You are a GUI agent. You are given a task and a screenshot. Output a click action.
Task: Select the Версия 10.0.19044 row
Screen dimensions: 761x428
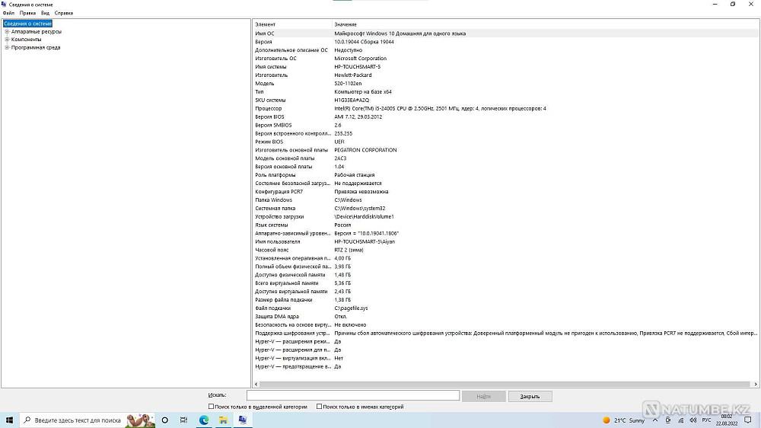[x=506, y=42]
